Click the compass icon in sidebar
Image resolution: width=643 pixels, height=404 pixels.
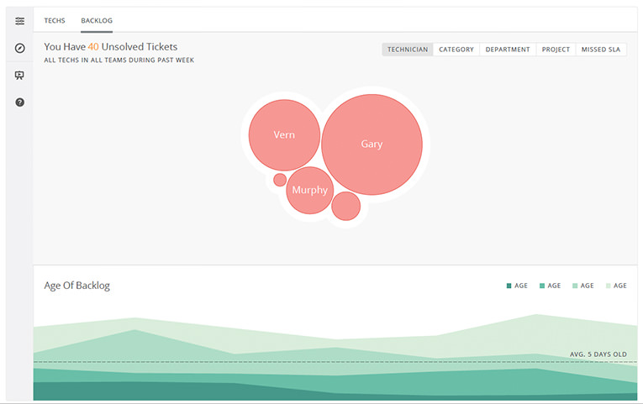(x=19, y=48)
